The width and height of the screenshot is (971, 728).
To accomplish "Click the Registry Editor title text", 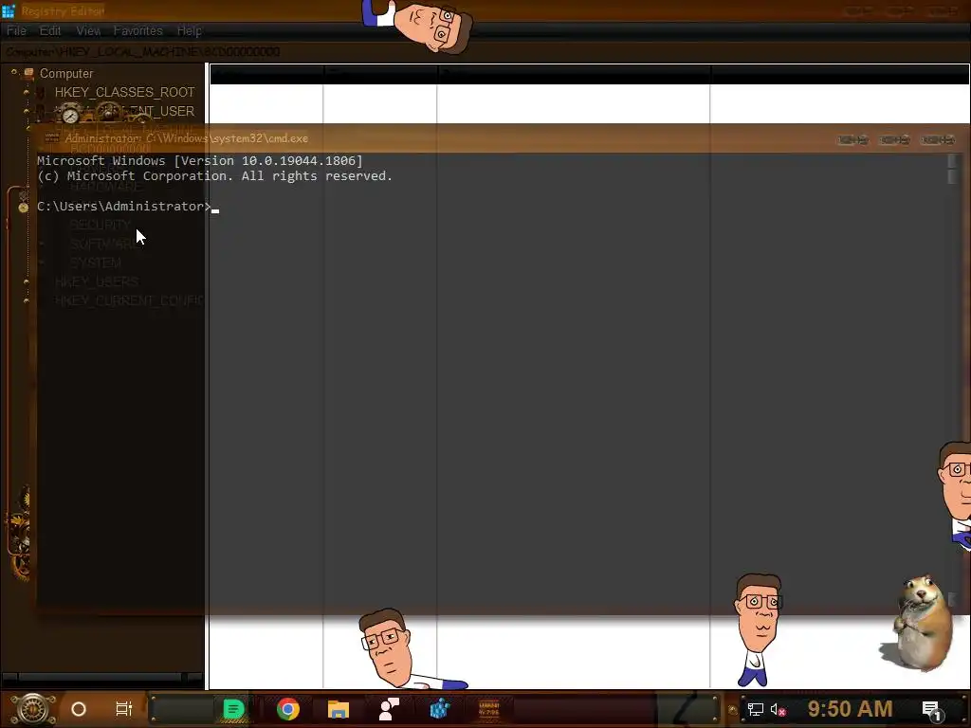I will point(64,11).
